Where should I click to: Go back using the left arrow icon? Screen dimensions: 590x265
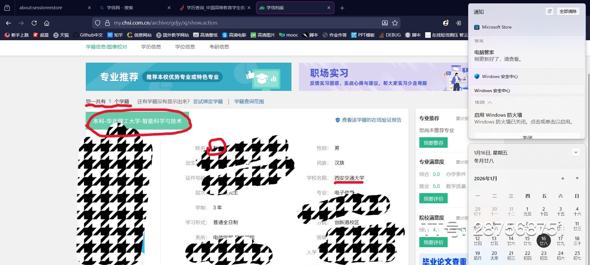(9, 23)
